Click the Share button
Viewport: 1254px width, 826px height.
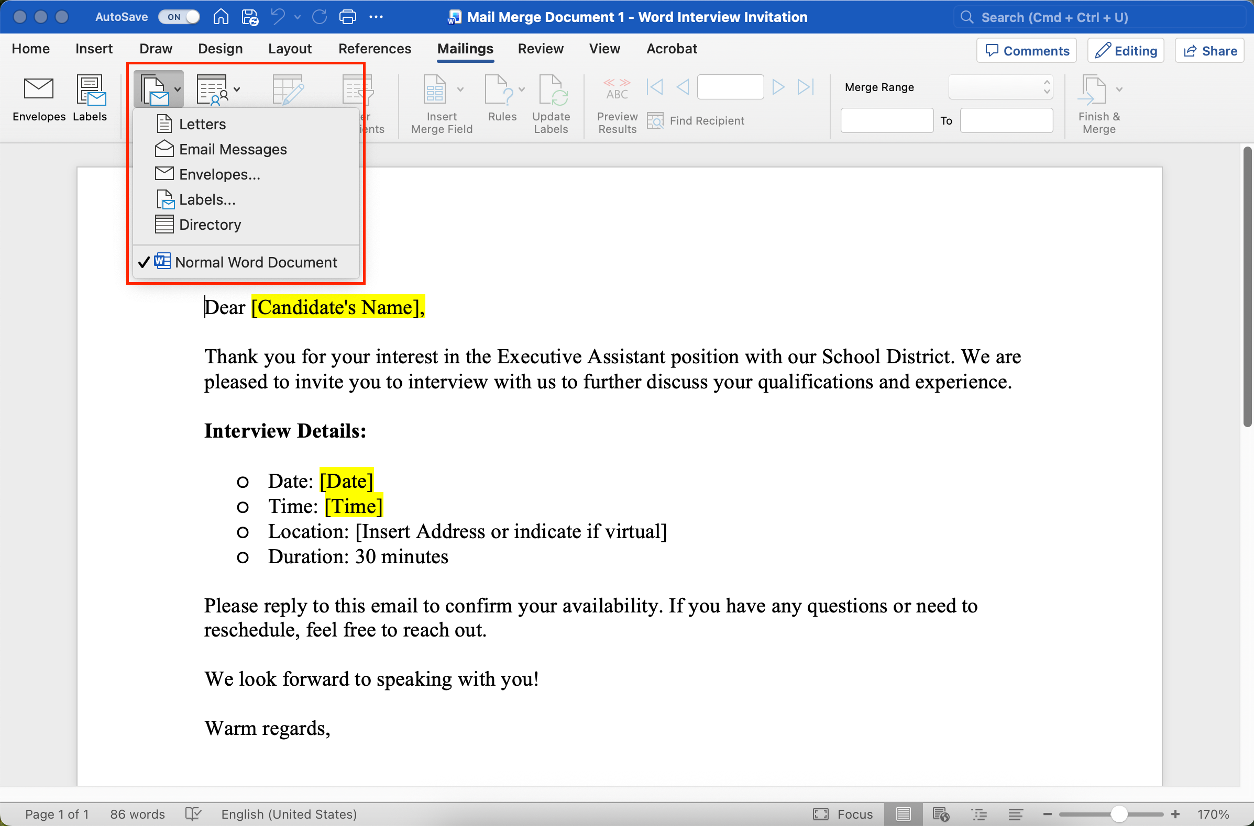click(x=1210, y=51)
